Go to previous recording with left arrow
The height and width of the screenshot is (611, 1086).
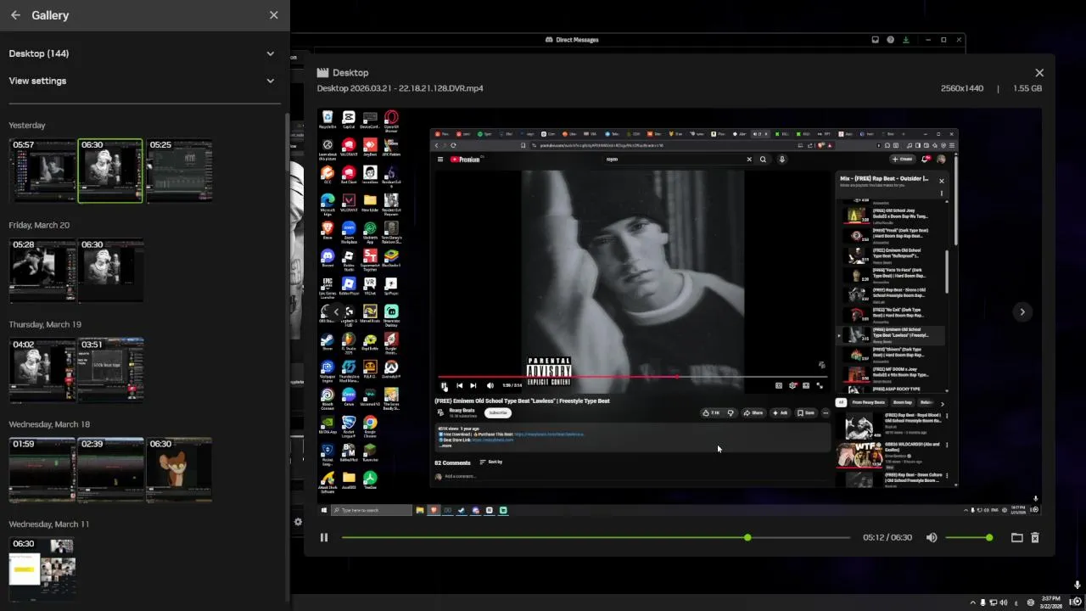[336, 311]
